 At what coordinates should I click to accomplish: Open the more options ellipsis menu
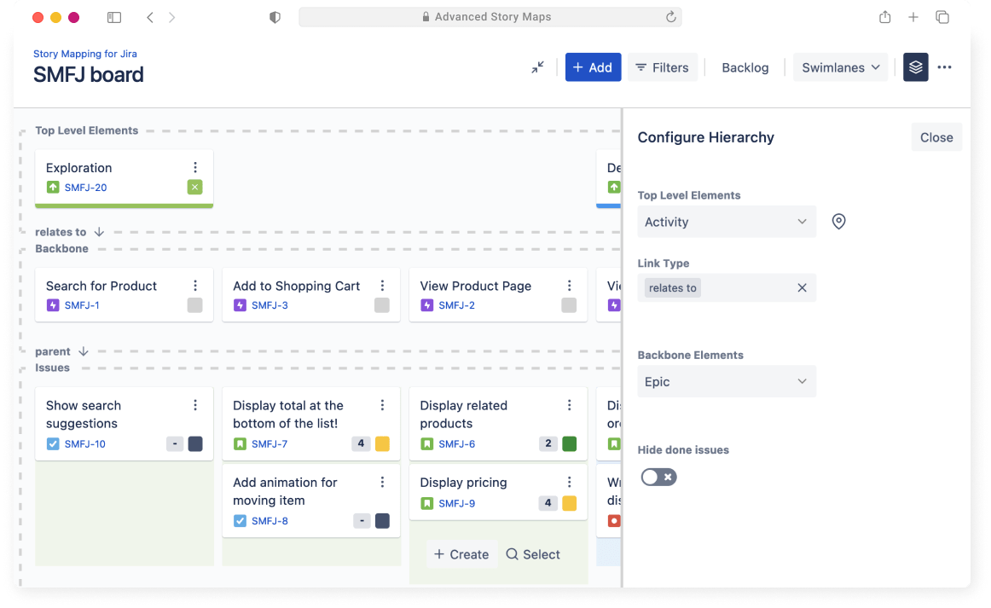pos(945,67)
